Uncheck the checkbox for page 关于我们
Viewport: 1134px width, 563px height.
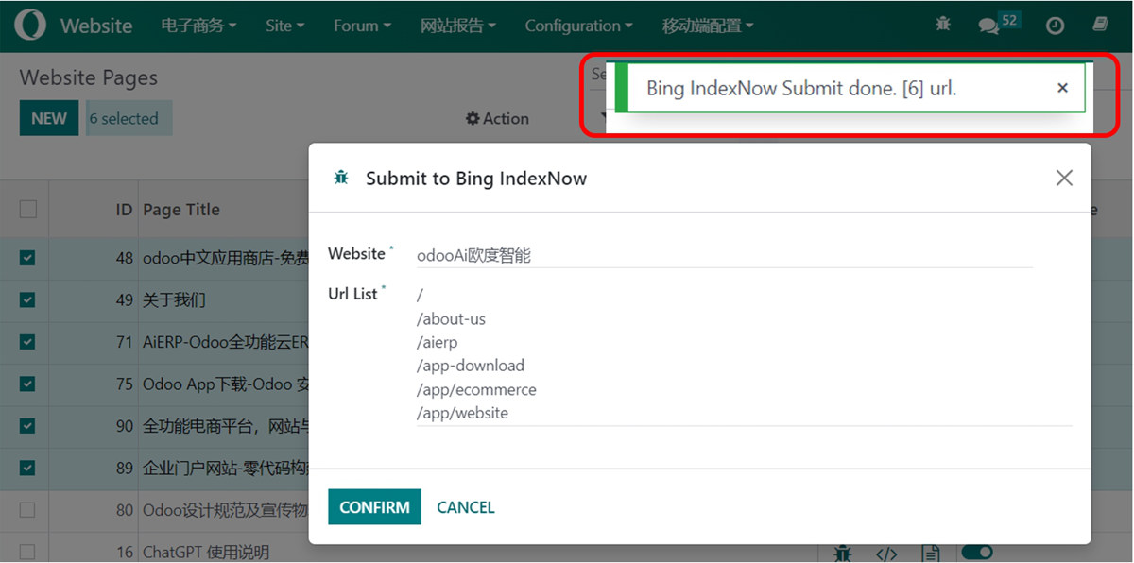pos(27,299)
